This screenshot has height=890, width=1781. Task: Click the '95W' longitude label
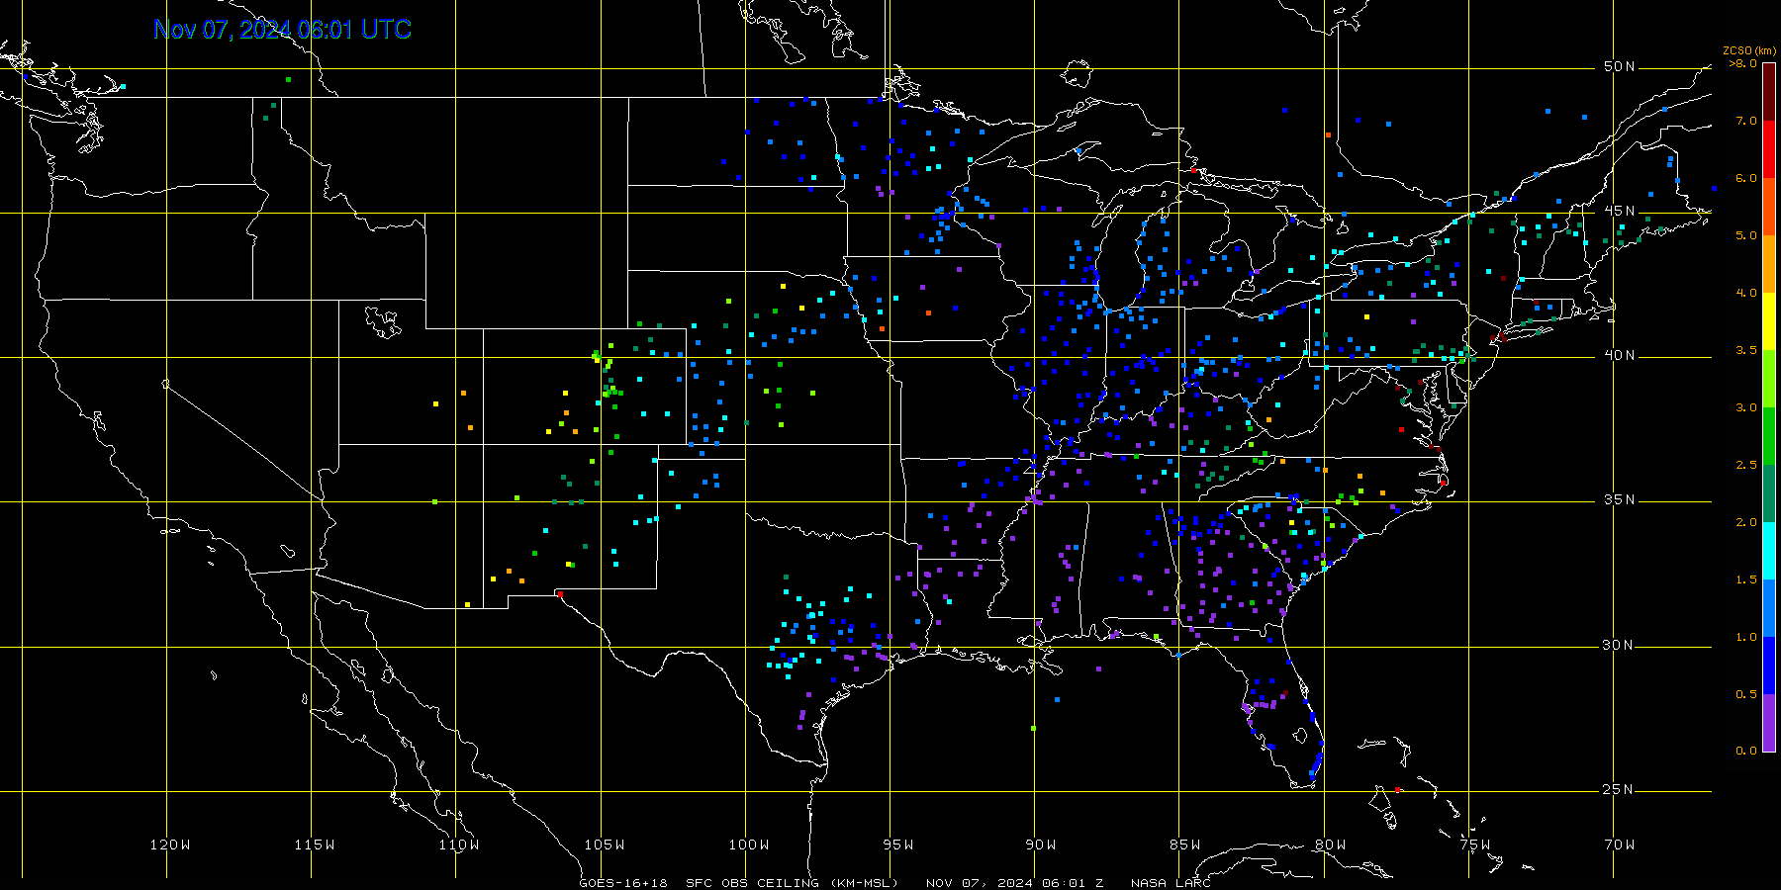click(898, 845)
